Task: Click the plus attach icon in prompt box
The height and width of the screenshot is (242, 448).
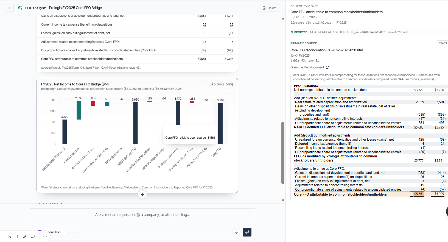Action: (74, 232)
